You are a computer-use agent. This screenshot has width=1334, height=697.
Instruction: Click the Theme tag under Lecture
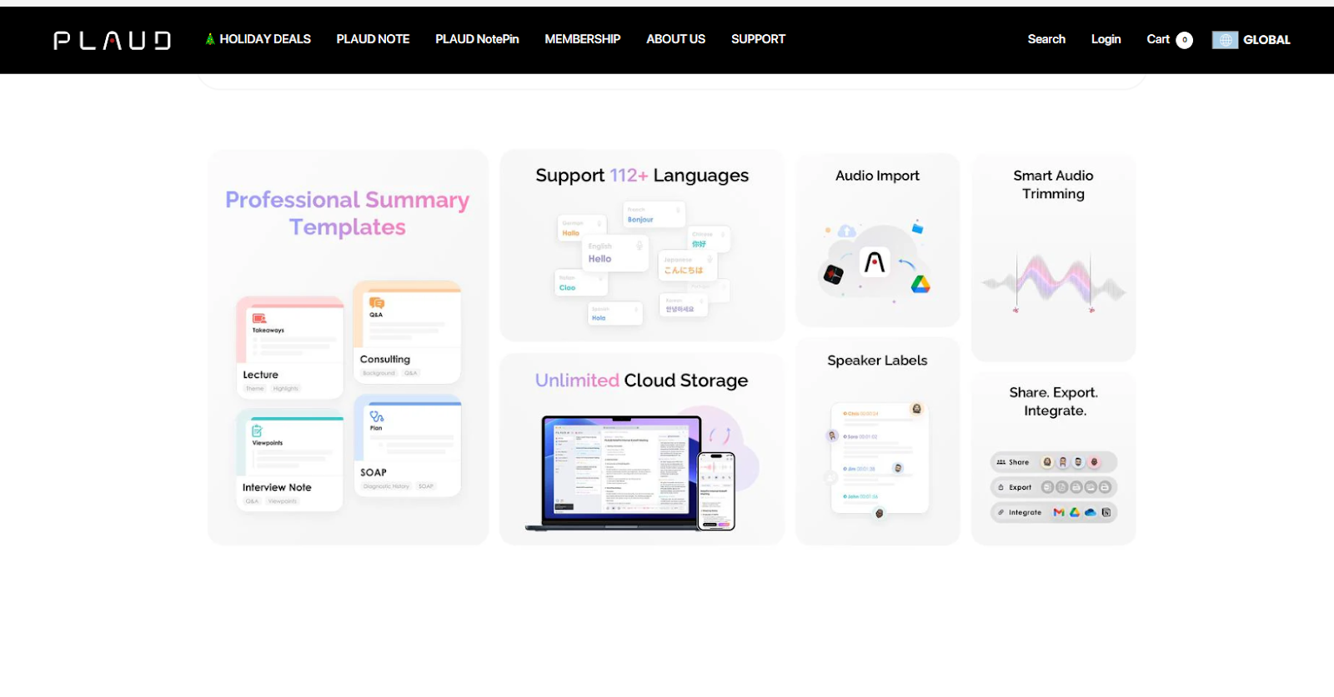tap(255, 389)
